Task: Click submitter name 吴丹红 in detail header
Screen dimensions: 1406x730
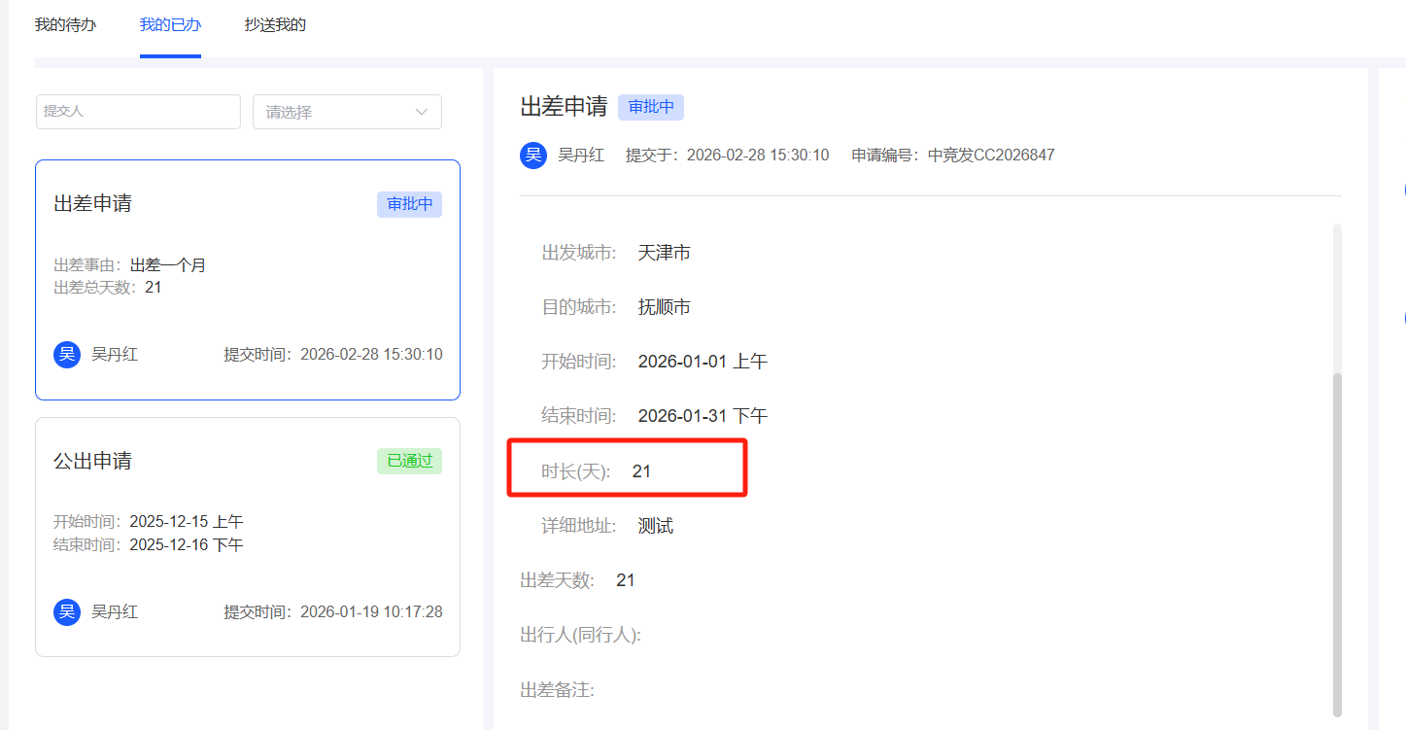Action: click(581, 155)
